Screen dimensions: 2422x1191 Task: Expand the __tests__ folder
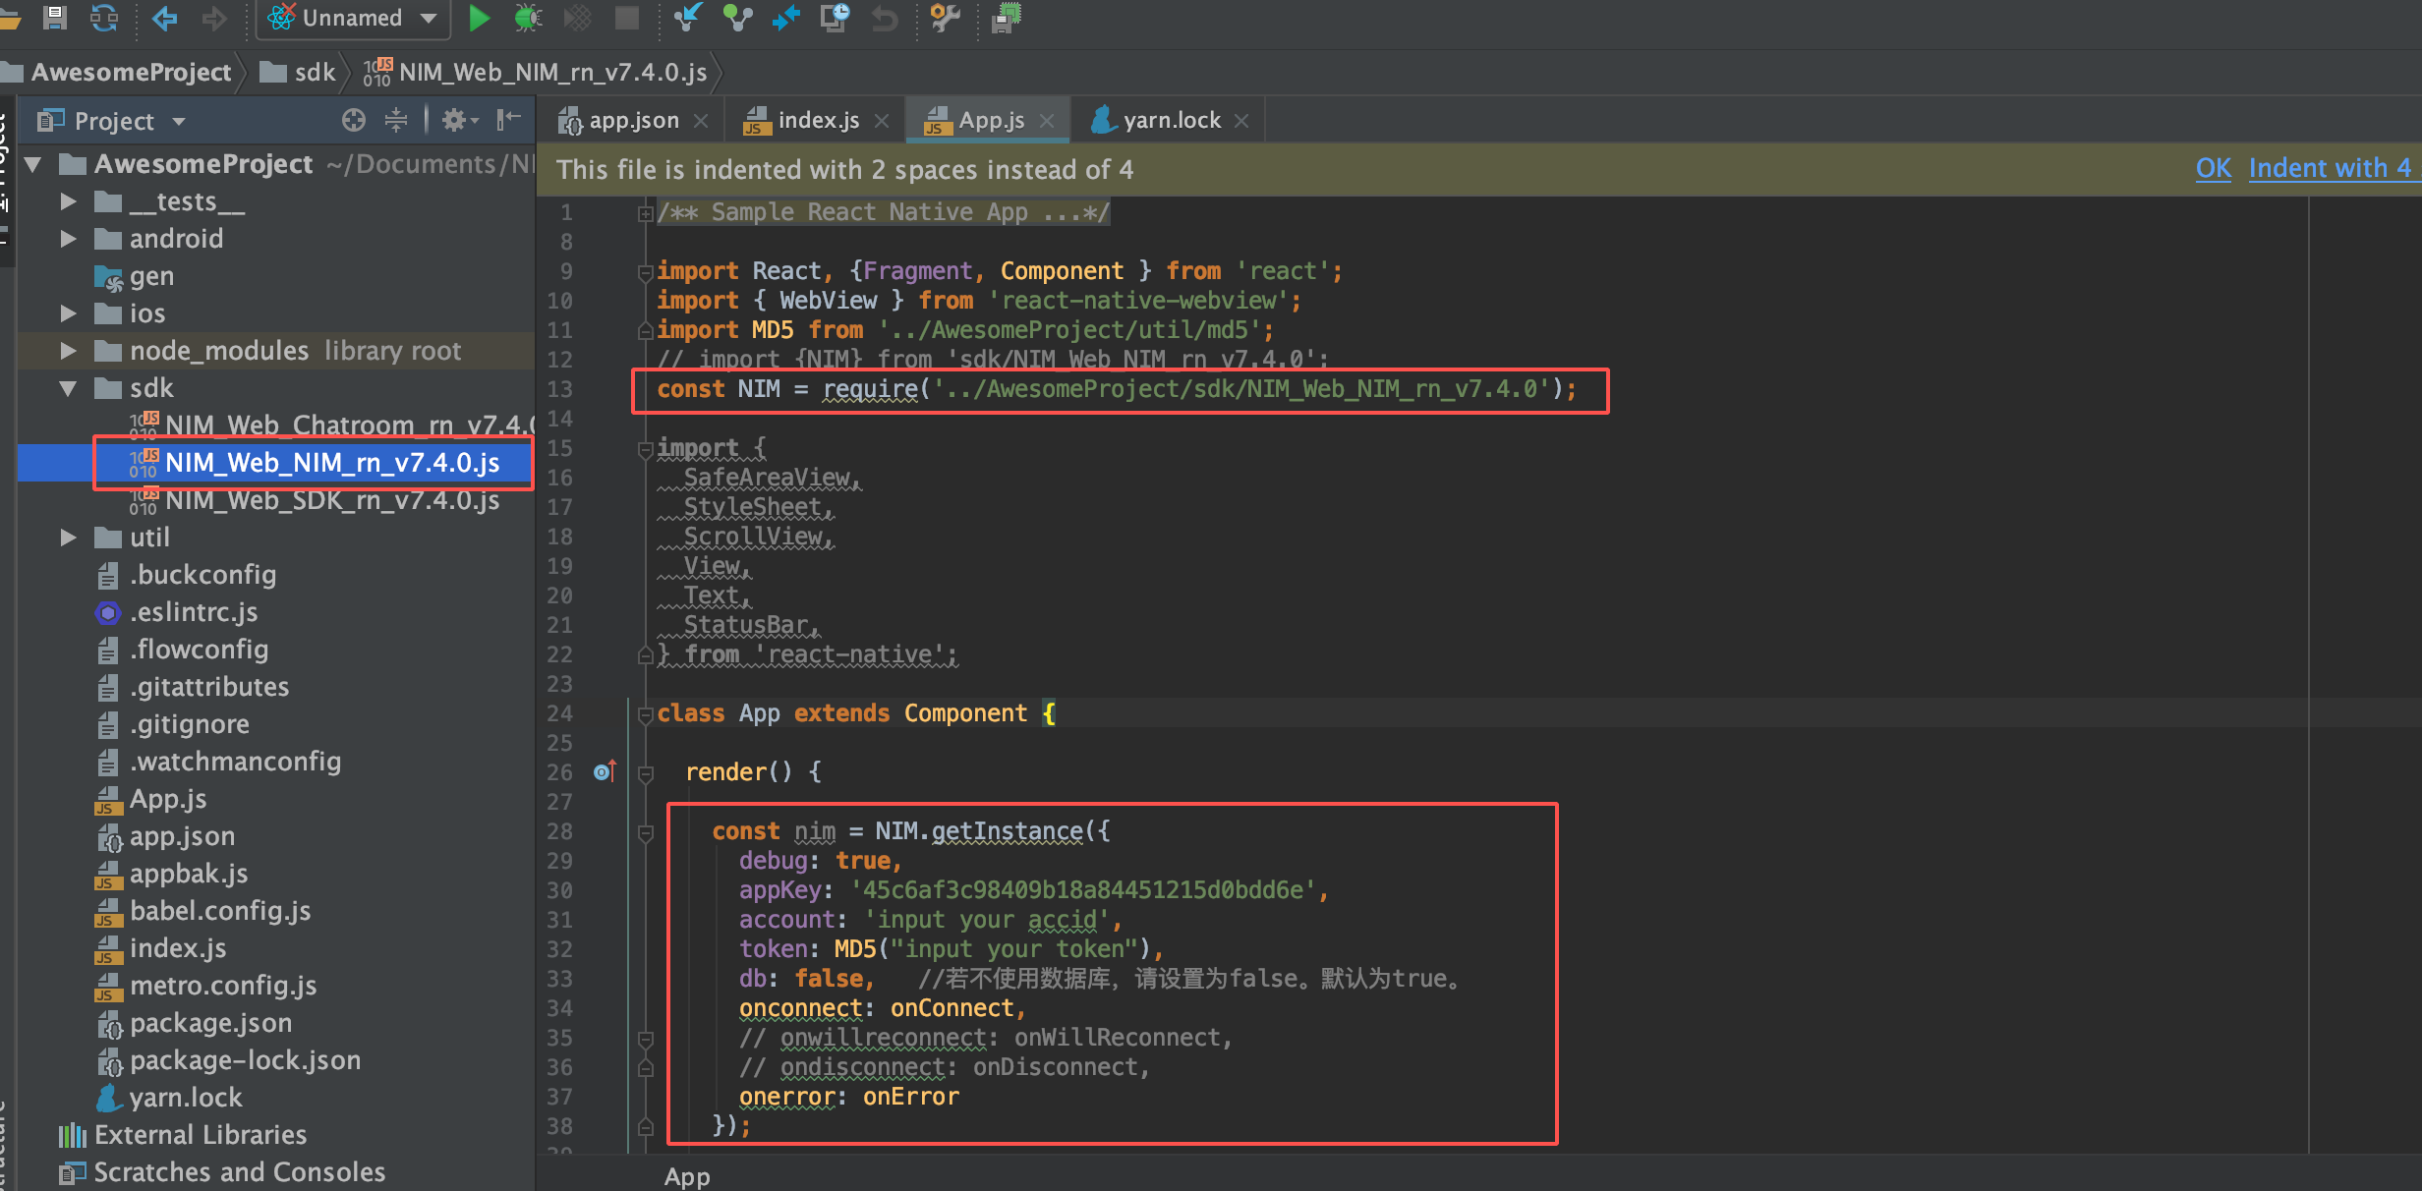(68, 201)
